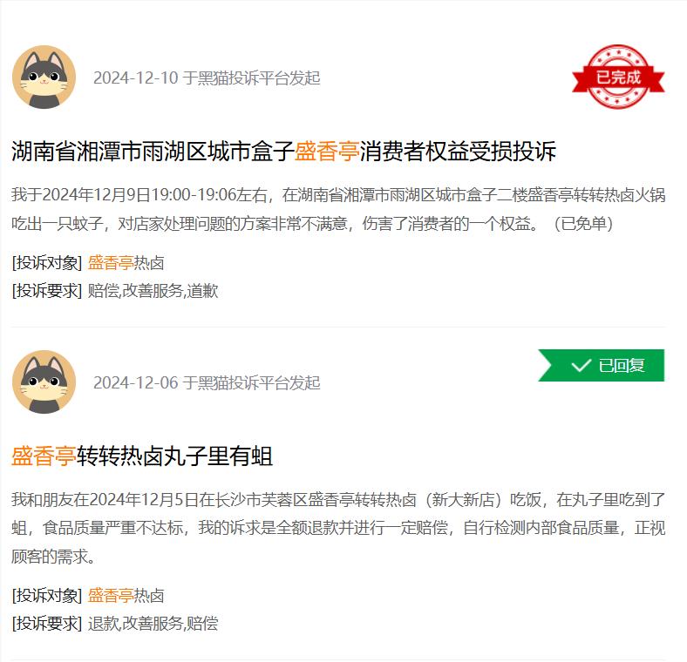This screenshot has width=687, height=662.
Task: Open the complaint text about a mosquito in the hotpot
Action: (x=338, y=209)
